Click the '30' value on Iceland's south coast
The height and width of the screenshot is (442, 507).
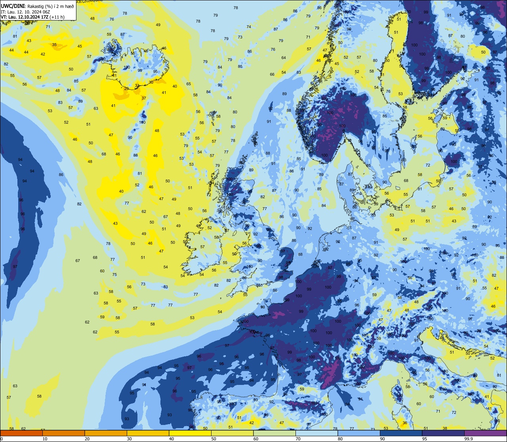point(151,82)
